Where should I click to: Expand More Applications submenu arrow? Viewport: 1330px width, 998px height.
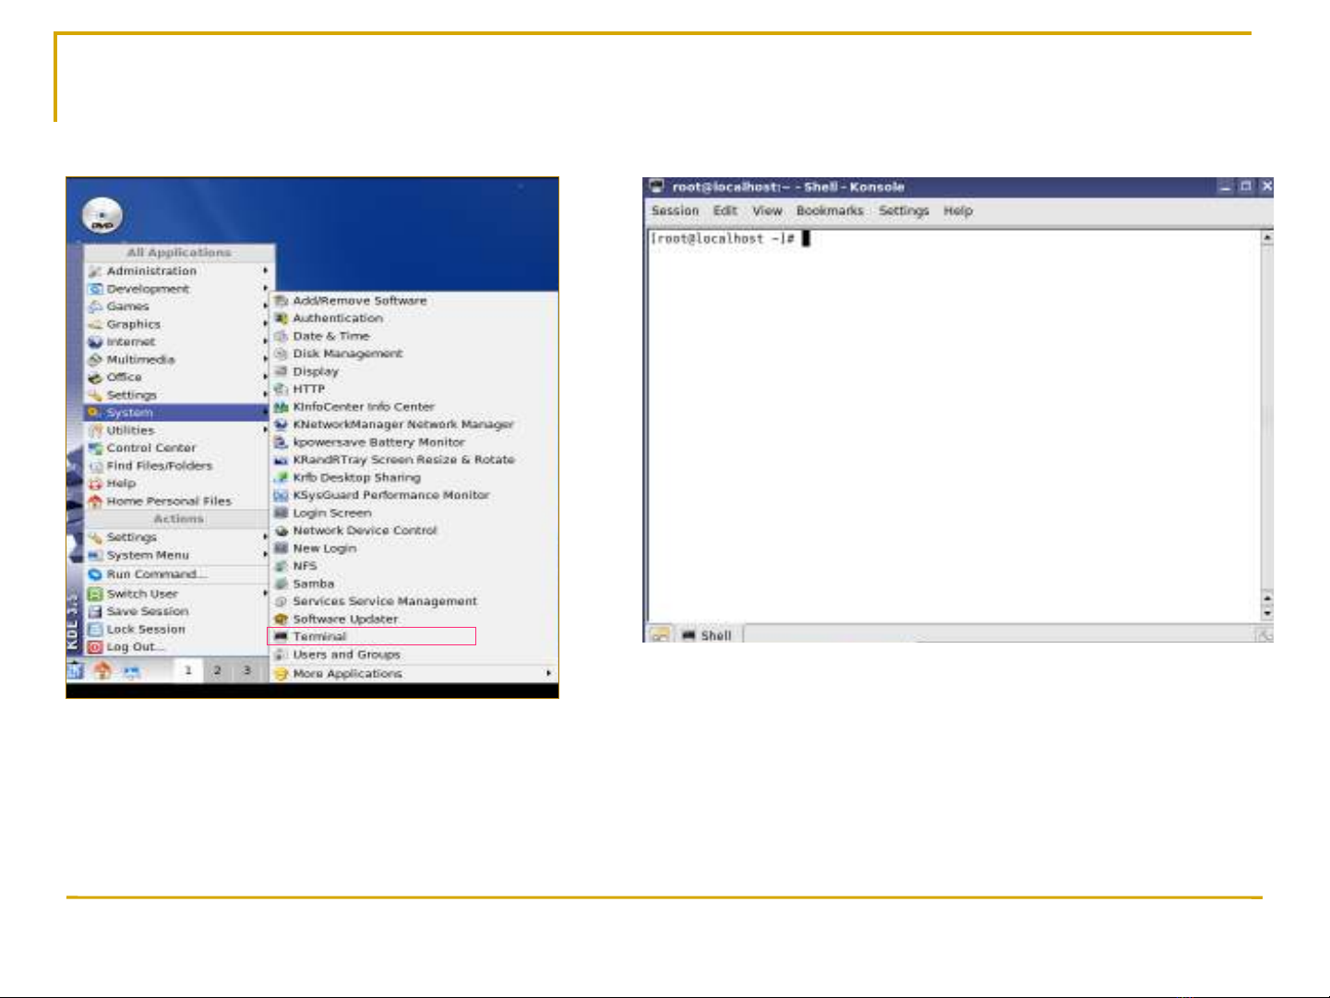[548, 674]
